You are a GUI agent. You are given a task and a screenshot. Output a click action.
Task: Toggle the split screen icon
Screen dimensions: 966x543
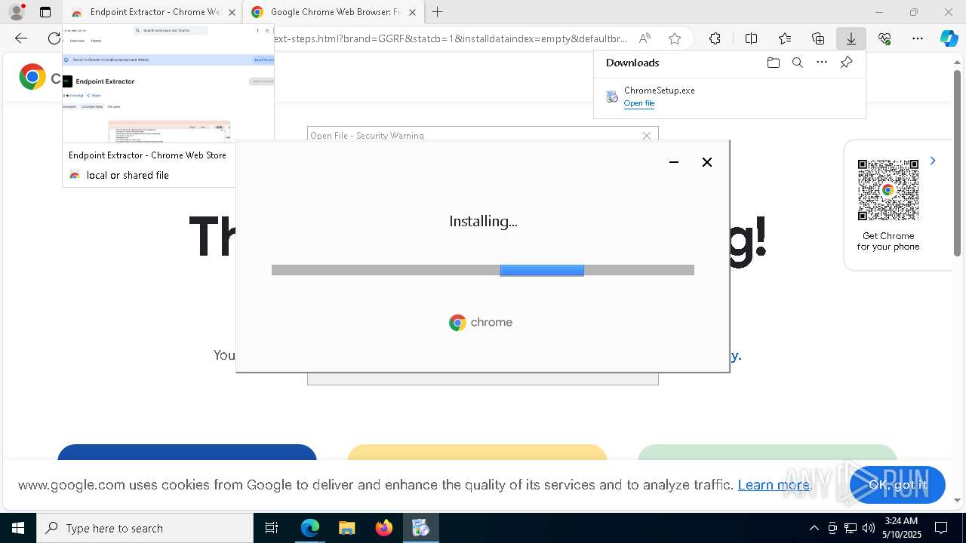[x=751, y=38]
